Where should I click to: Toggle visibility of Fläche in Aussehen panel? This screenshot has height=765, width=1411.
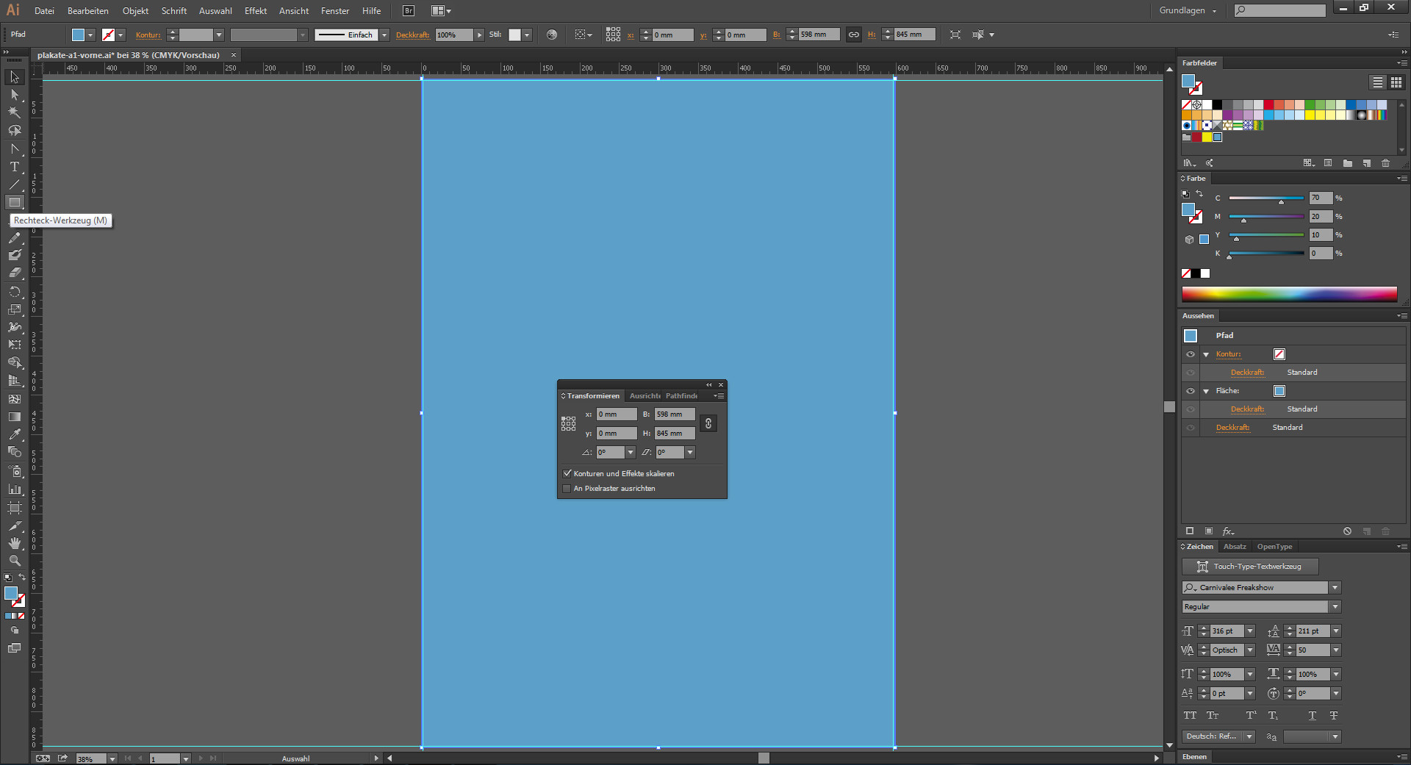(x=1190, y=391)
